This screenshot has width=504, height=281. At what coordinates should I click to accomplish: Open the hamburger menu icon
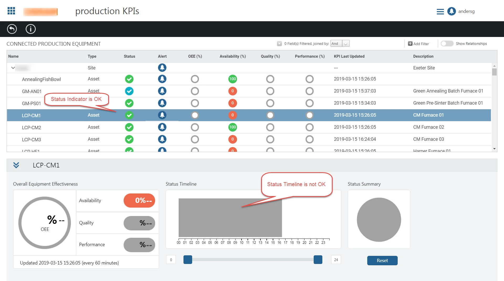point(440,12)
